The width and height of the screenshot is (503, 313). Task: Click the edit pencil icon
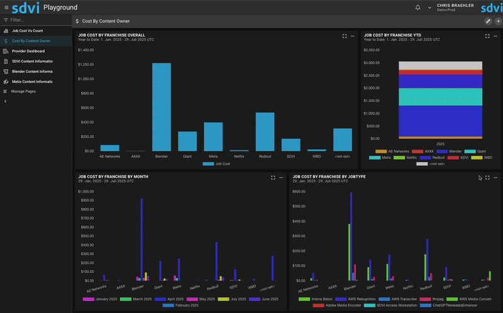(x=488, y=21)
